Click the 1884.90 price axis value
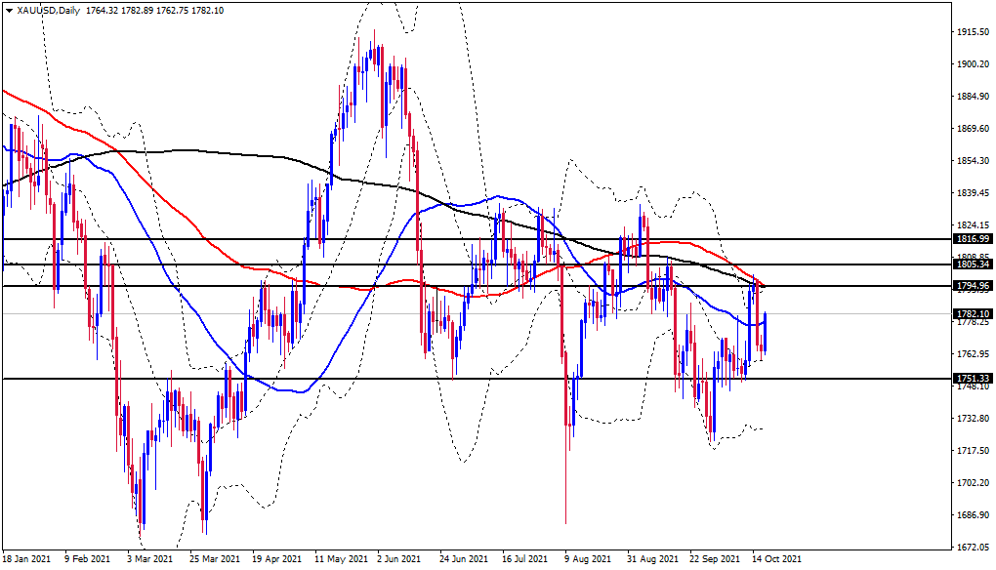The height and width of the screenshot is (570, 996). coord(974,97)
